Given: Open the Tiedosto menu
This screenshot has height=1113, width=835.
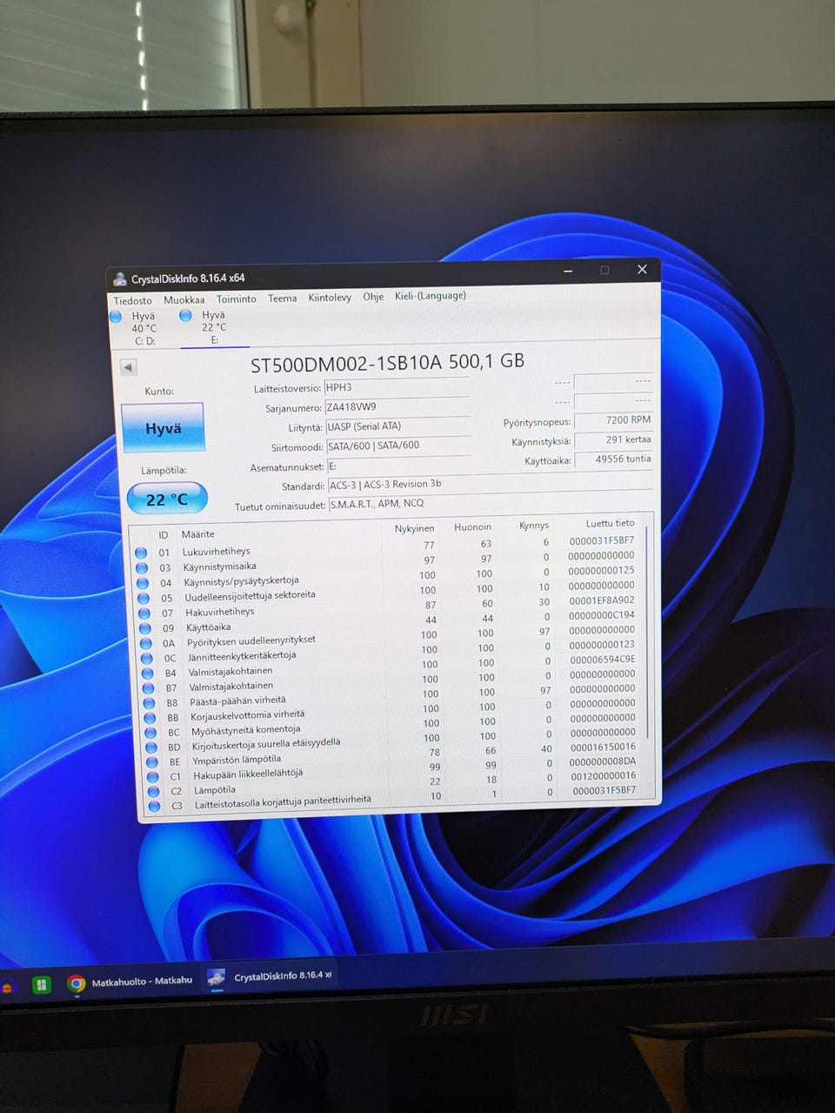Looking at the screenshot, I should click(x=132, y=300).
